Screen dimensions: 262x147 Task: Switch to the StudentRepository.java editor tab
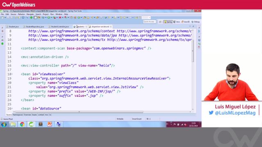click(x=34, y=27)
